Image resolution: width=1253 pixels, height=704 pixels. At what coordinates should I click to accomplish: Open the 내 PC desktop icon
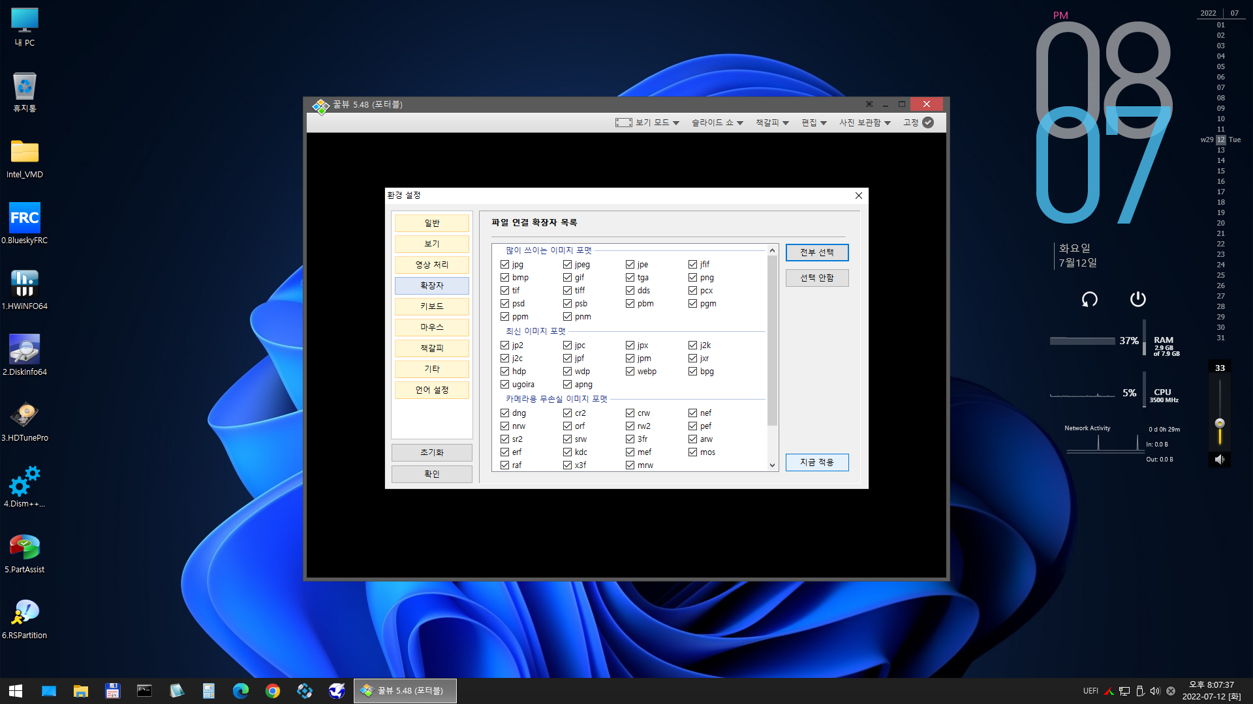25,27
